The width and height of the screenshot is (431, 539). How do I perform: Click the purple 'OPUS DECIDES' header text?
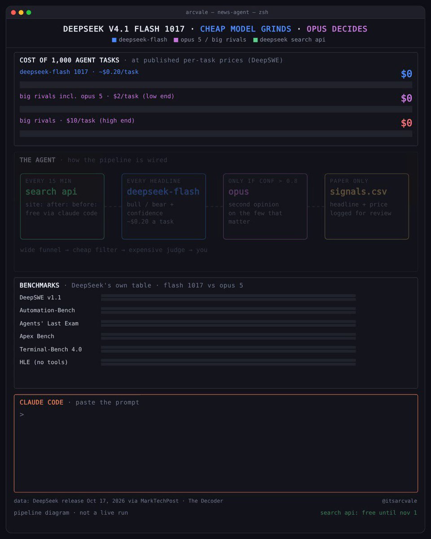pos(337,29)
